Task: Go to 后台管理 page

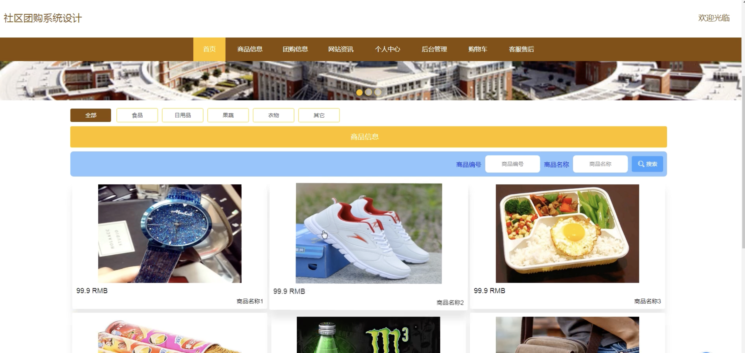Action: tap(434, 49)
